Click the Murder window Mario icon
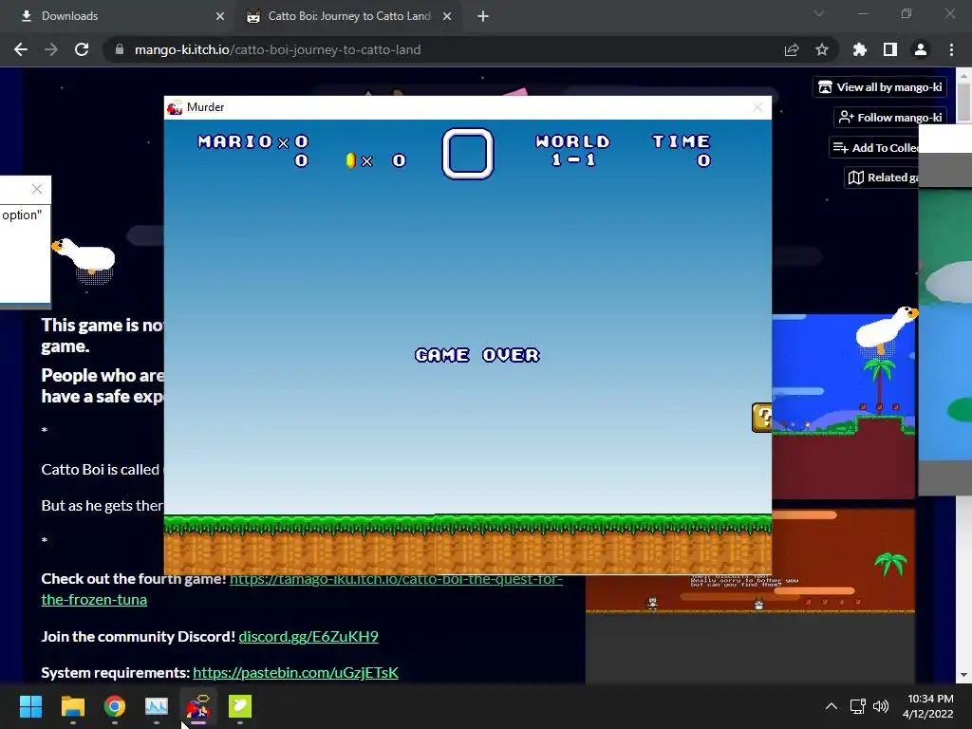The width and height of the screenshot is (972, 729). pyautogui.click(x=175, y=107)
